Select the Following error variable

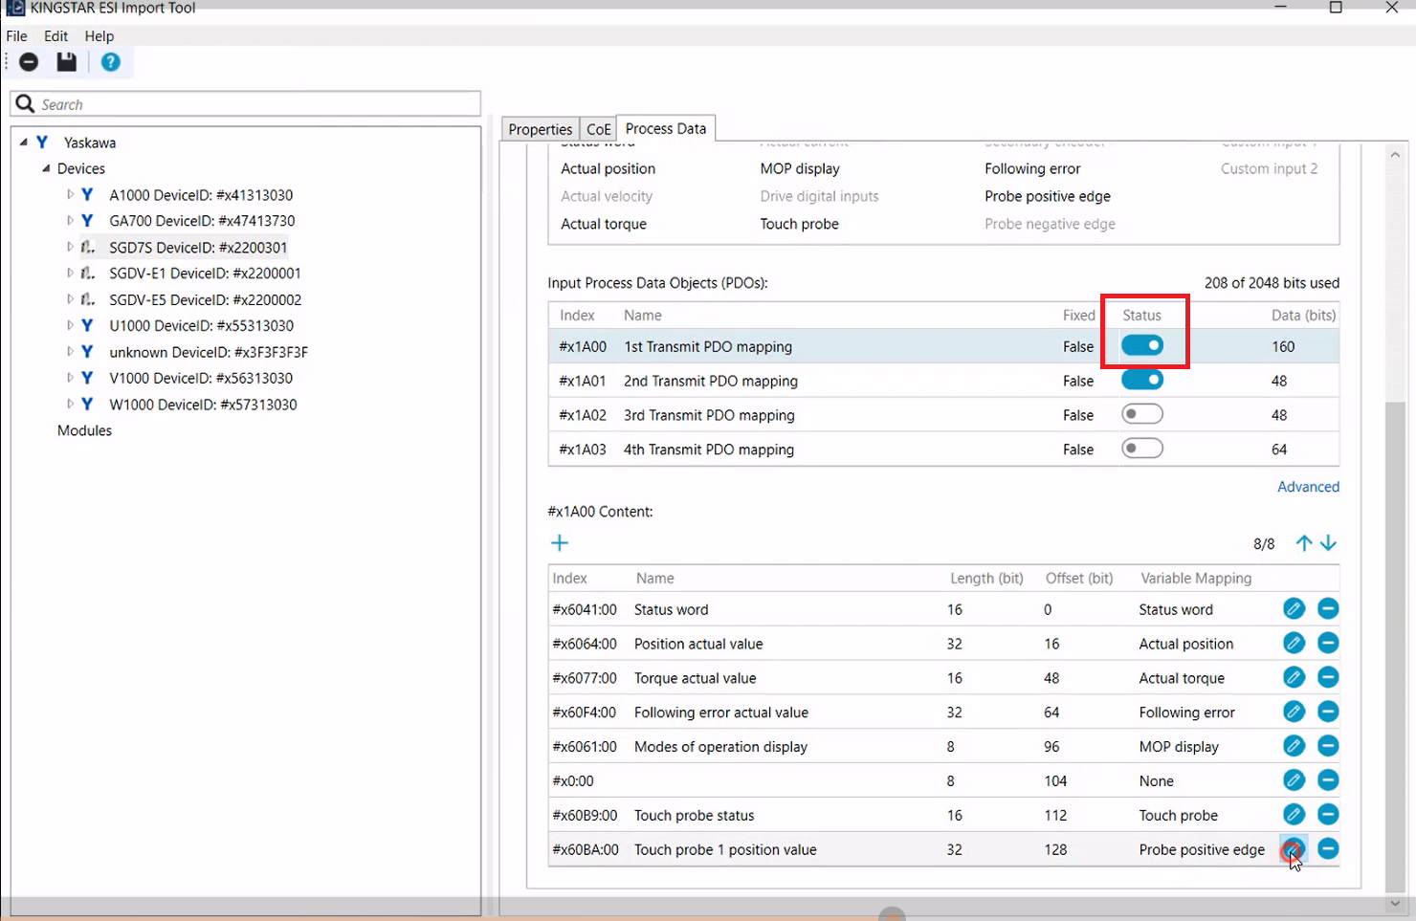tap(1032, 168)
